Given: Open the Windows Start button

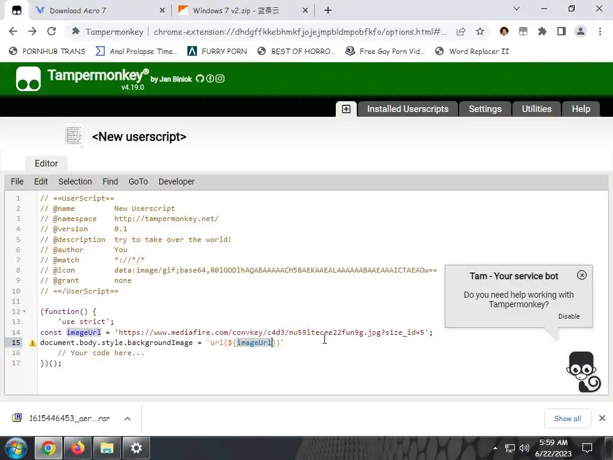Looking at the screenshot, I should (16, 448).
